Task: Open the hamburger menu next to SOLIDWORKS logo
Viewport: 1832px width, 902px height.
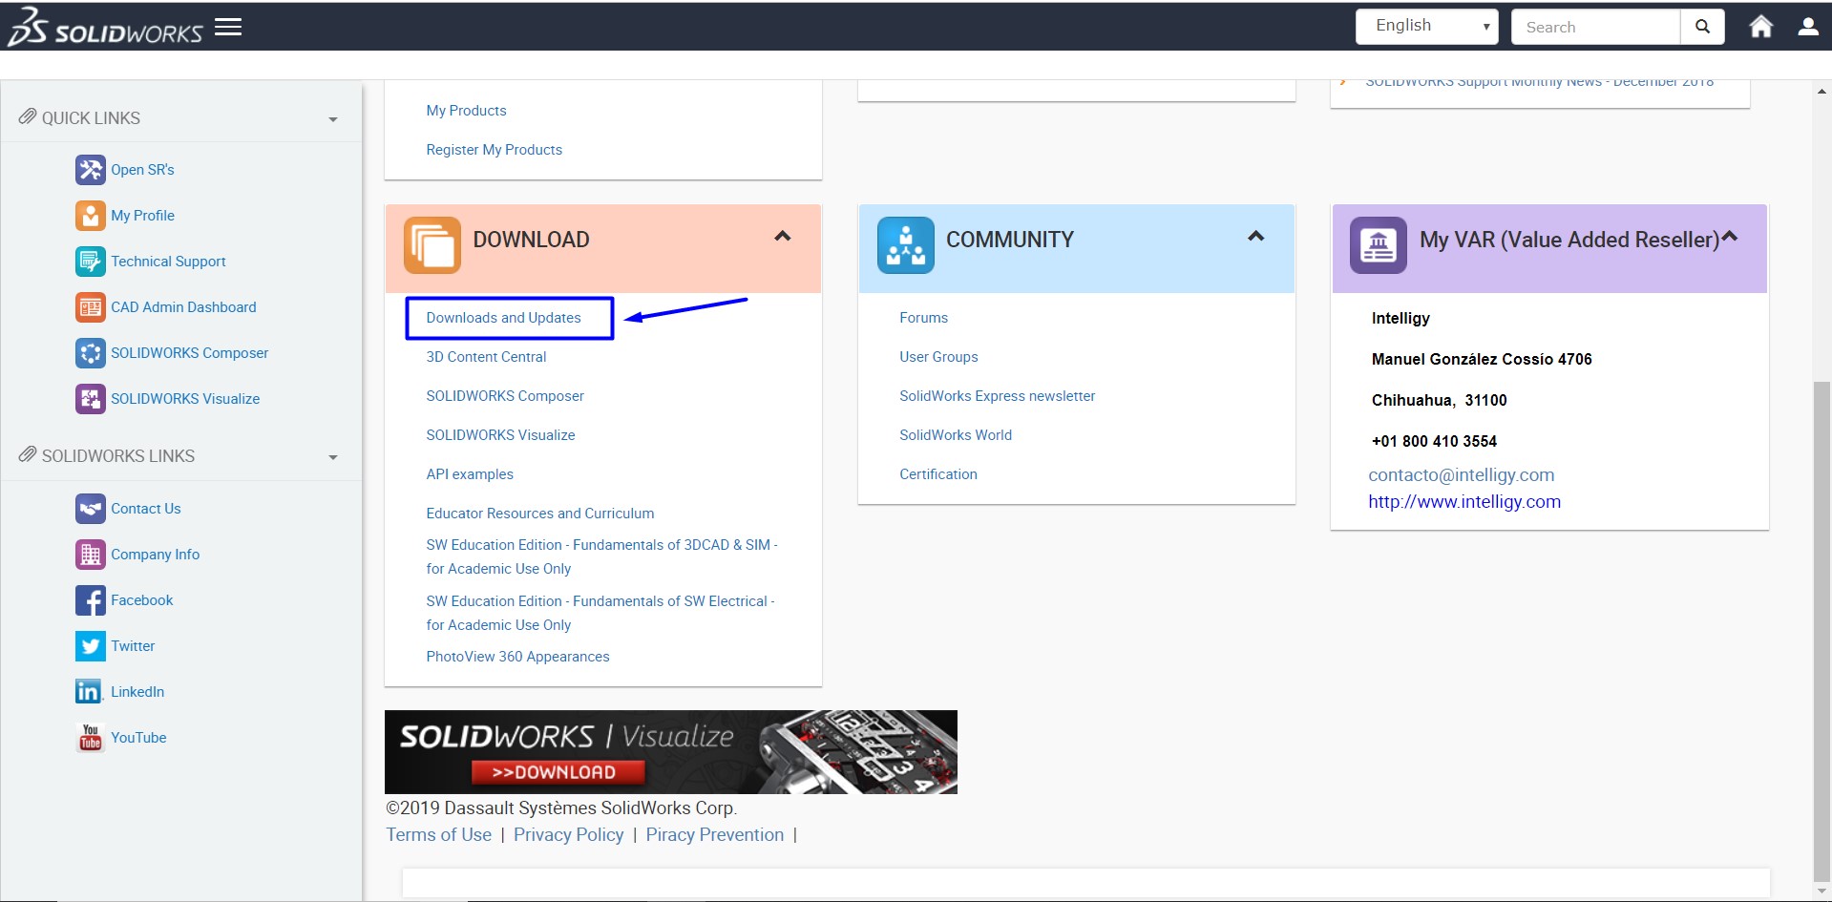Action: click(228, 27)
